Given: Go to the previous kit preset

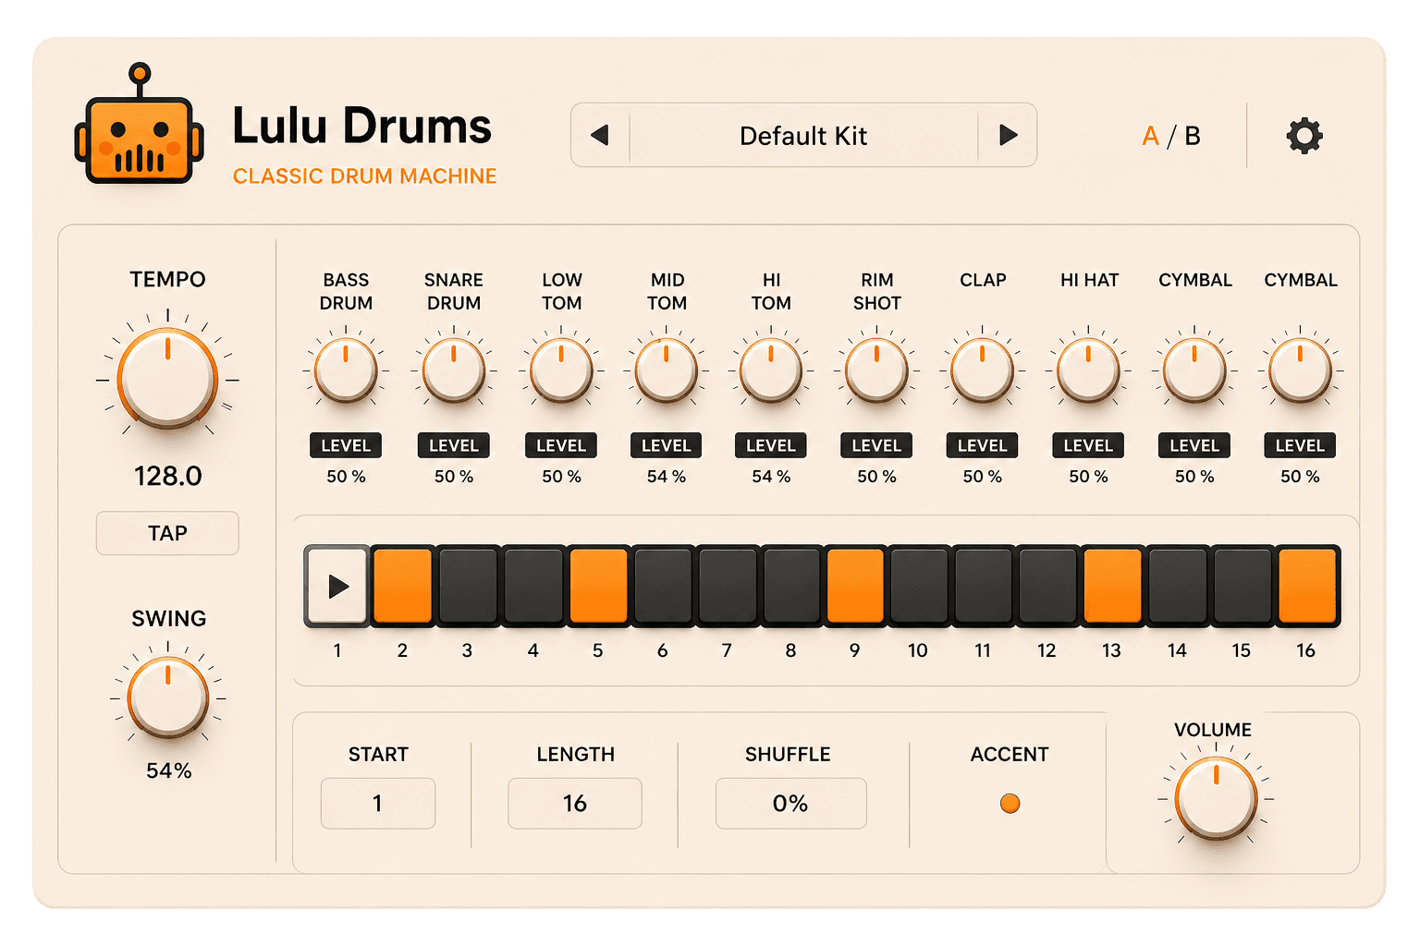Looking at the screenshot, I should [600, 136].
